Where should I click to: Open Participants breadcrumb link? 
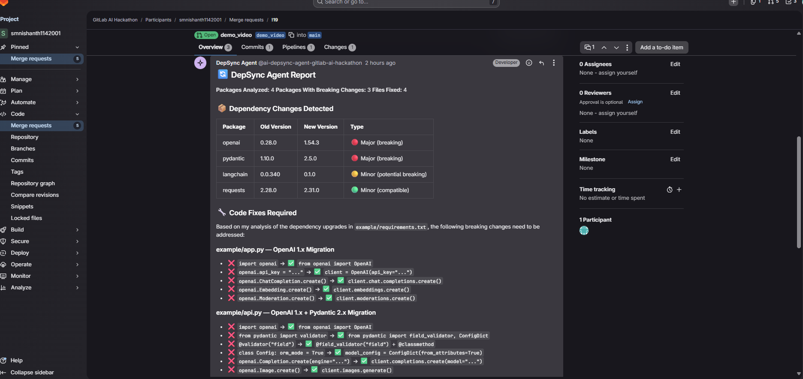click(158, 20)
